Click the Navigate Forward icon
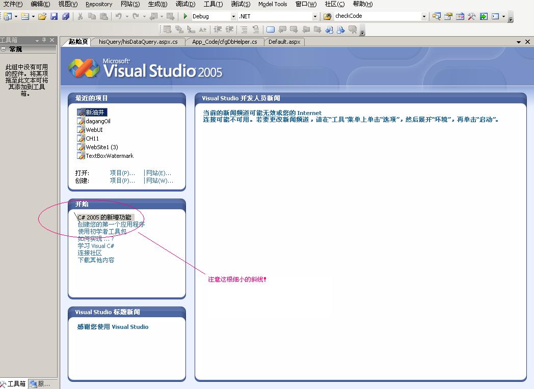534x389 pixels. coord(171,16)
